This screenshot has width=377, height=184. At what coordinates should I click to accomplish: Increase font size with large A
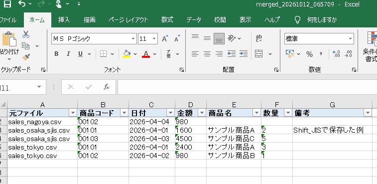tap(165, 38)
